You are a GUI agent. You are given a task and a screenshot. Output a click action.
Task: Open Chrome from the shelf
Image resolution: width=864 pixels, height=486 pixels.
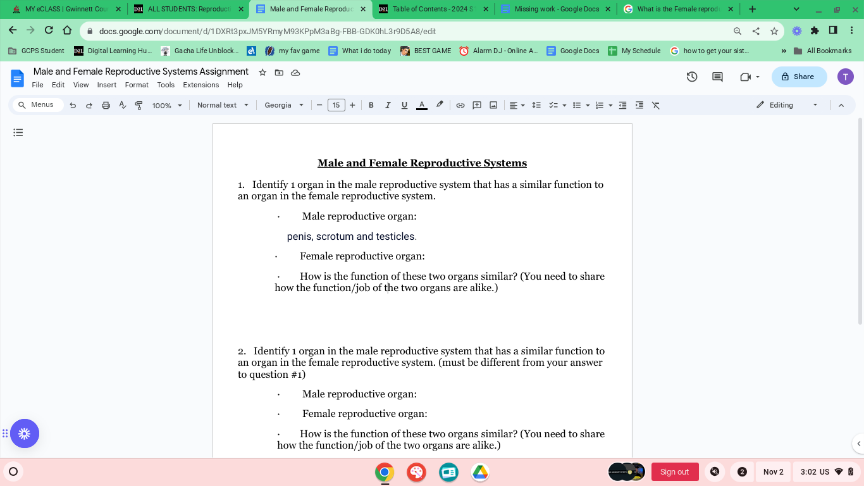click(x=385, y=472)
